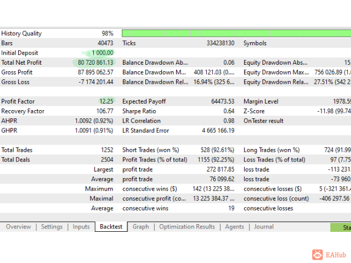Click the consecutive loss (count) label

[276, 198]
